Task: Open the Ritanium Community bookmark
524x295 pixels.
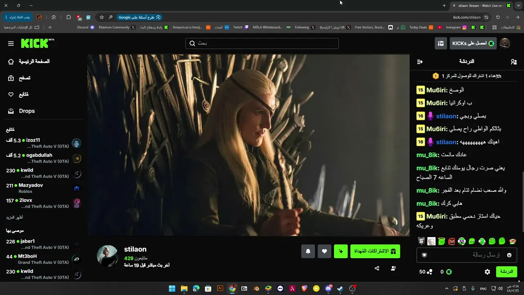Action: [117, 27]
